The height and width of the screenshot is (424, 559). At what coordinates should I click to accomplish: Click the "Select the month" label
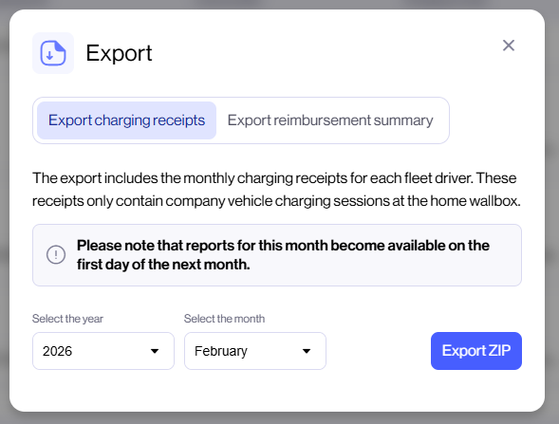point(225,319)
